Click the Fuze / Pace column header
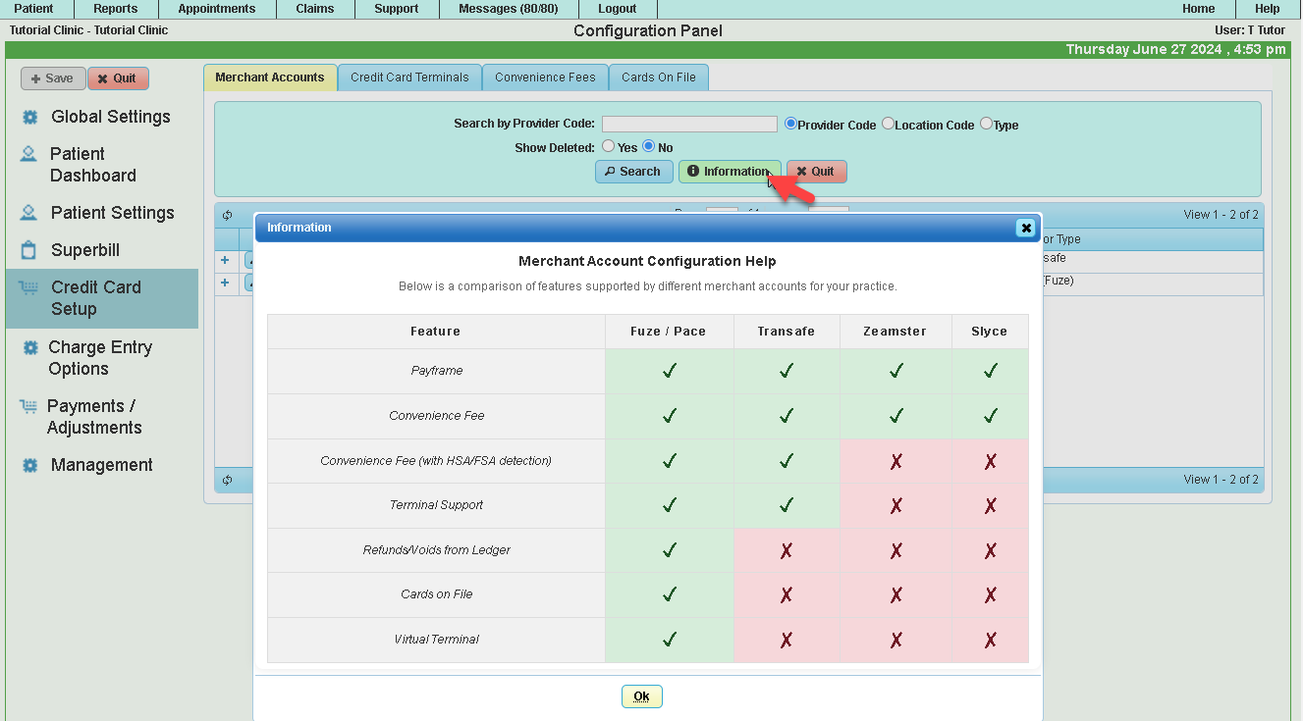Viewport: 1303px width, 721px height. click(x=669, y=332)
